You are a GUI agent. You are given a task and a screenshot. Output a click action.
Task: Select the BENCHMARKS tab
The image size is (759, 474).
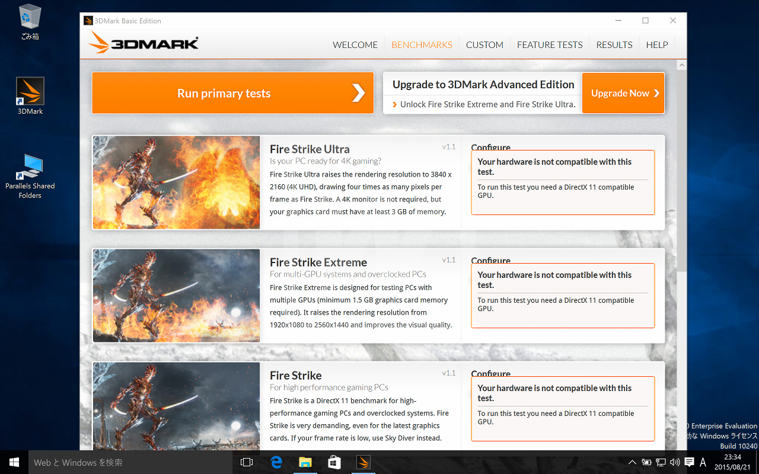point(422,45)
